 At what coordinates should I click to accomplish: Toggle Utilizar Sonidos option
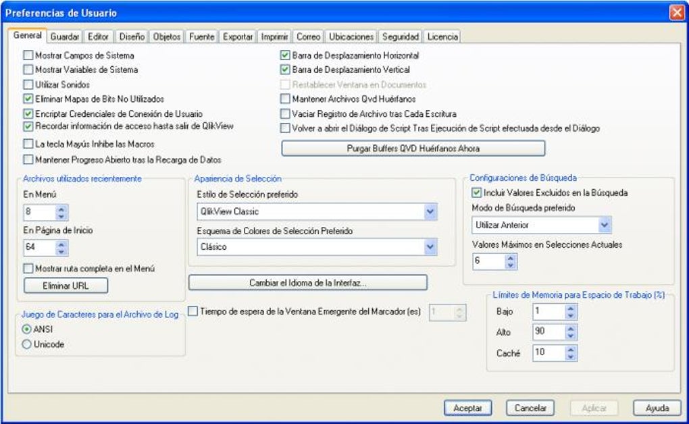[28, 84]
